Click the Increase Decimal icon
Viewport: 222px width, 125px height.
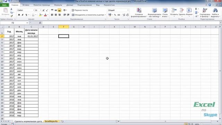pyautogui.click(x=124, y=15)
